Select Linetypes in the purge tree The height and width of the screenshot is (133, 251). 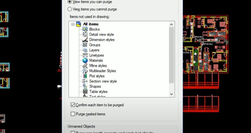coord(96,55)
